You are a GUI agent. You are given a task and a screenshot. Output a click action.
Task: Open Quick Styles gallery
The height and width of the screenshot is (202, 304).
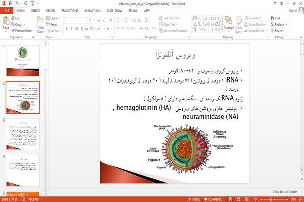(239, 25)
